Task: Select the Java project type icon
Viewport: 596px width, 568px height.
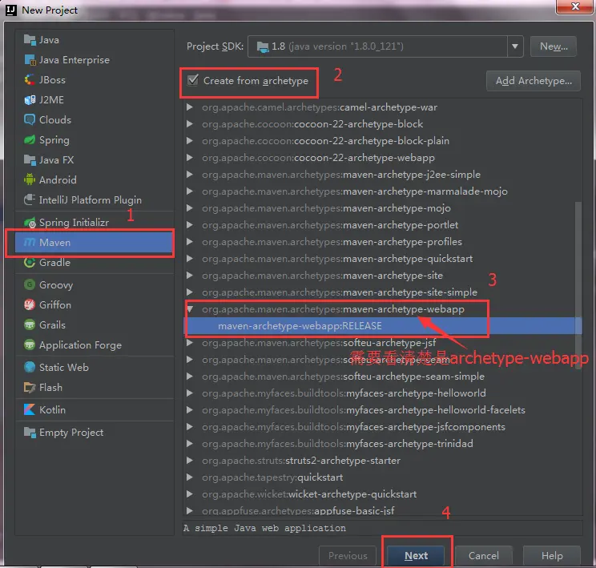Action: 30,39
